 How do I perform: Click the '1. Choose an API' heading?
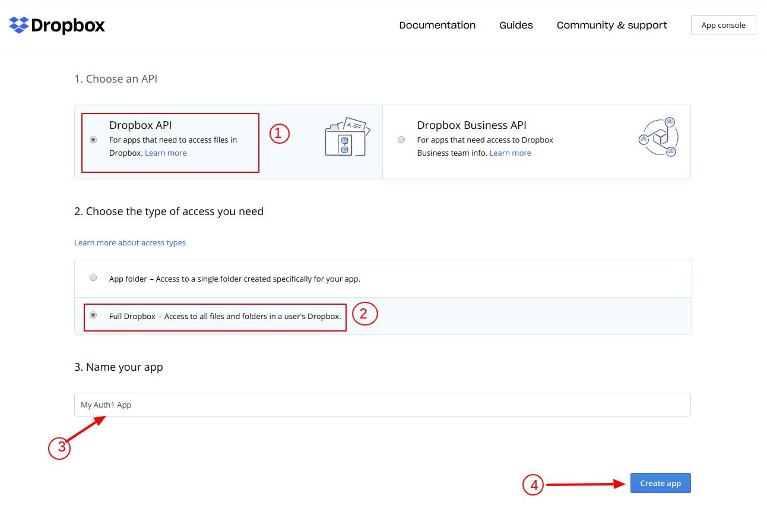pos(116,79)
